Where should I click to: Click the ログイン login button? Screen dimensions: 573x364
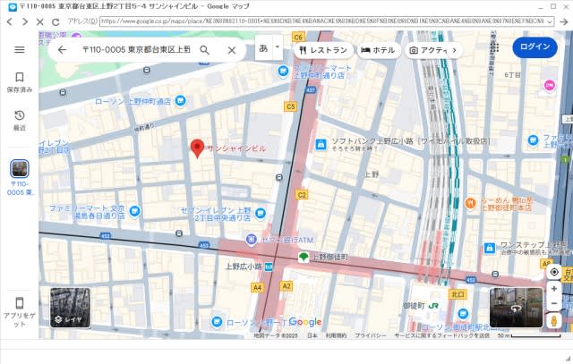pos(535,47)
